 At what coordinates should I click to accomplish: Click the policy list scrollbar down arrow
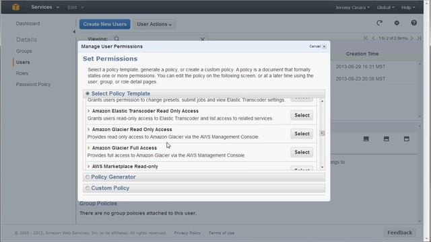(322, 167)
